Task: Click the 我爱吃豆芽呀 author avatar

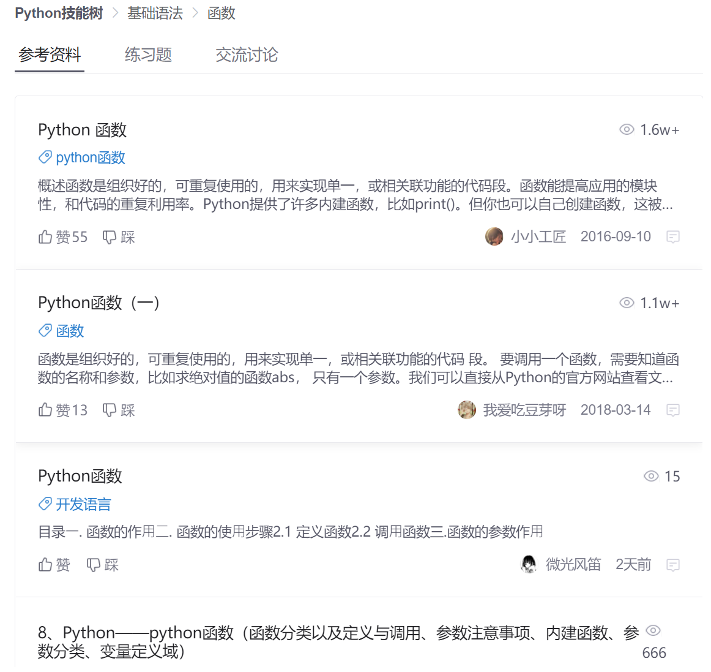Action: pyautogui.click(x=467, y=410)
